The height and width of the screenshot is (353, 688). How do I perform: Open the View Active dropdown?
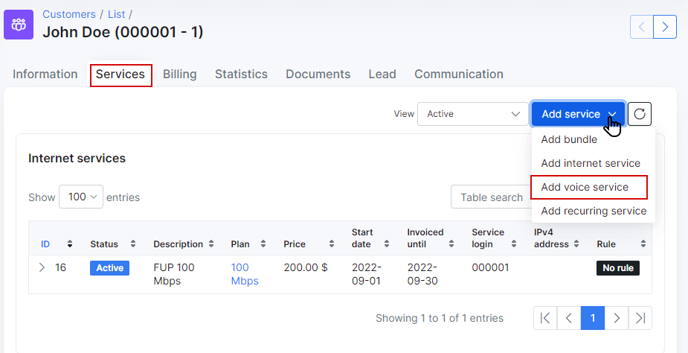[x=473, y=114]
